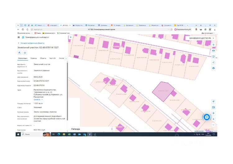This screenshot has width=233, height=164.
Task: Click the locate-on-map button under the parcel title
Action: 20,53
